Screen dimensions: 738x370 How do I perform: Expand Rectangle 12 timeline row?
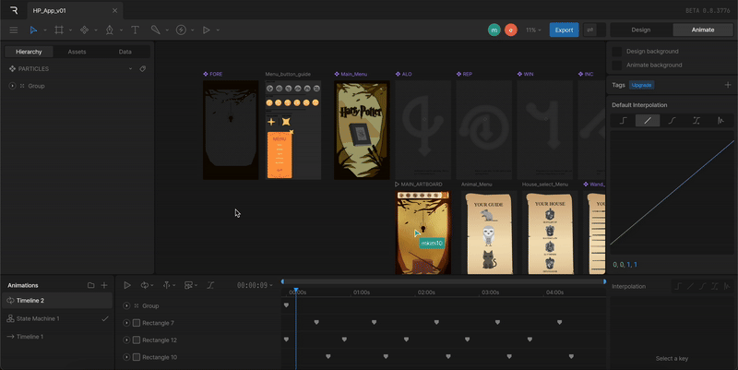(126, 340)
